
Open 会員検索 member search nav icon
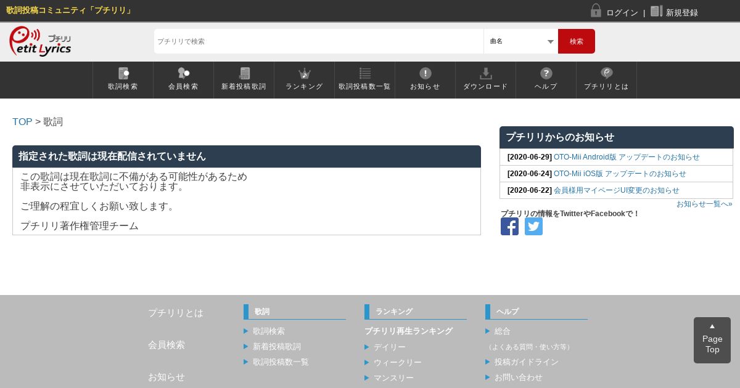pyautogui.click(x=184, y=73)
